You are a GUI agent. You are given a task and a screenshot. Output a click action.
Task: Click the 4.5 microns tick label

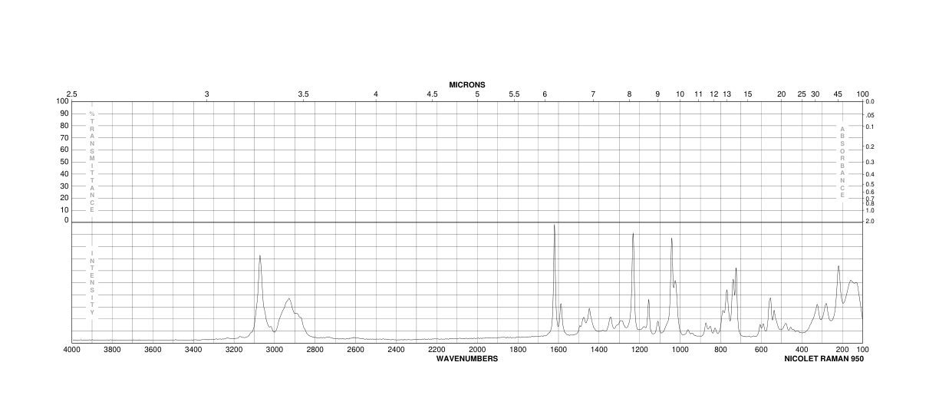pos(432,94)
